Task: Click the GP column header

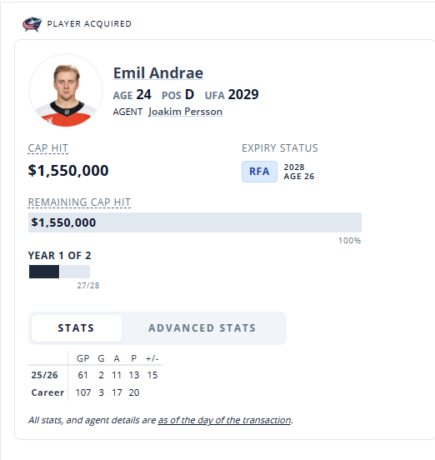Action: [x=82, y=358]
